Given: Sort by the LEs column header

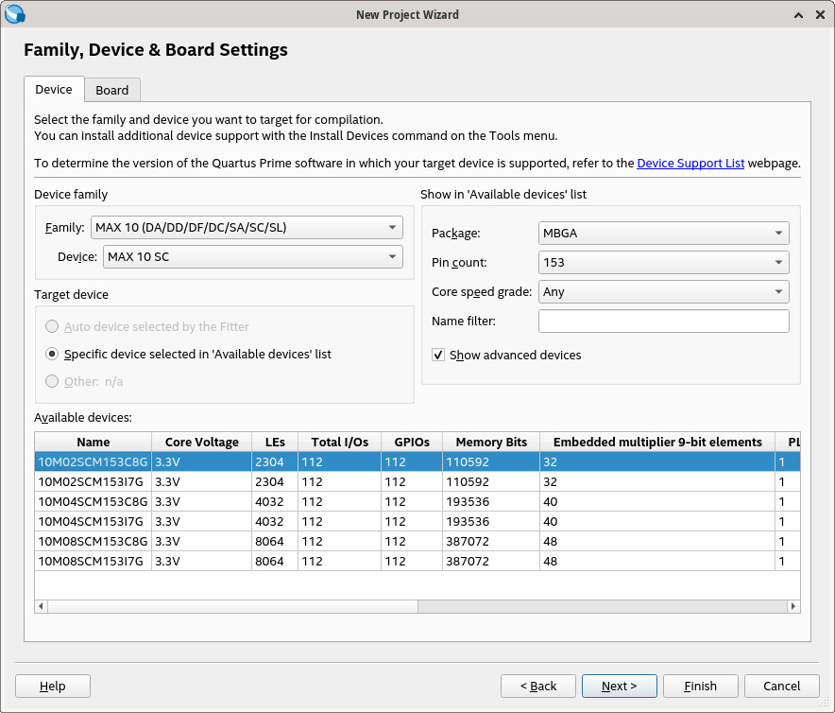Looking at the screenshot, I should tap(275, 443).
